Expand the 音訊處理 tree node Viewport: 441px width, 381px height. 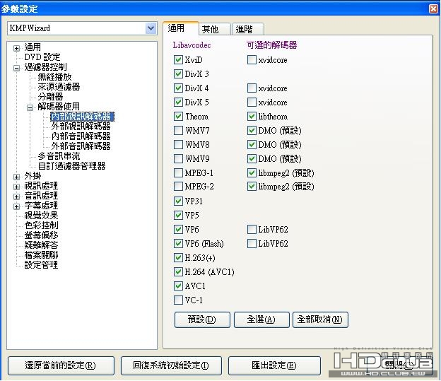(16, 197)
